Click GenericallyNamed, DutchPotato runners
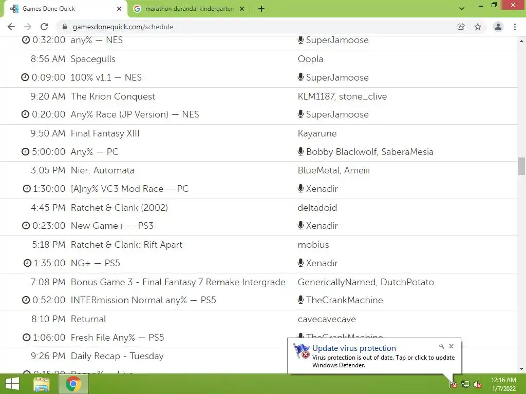Image resolution: width=526 pixels, height=394 pixels. tap(366, 282)
